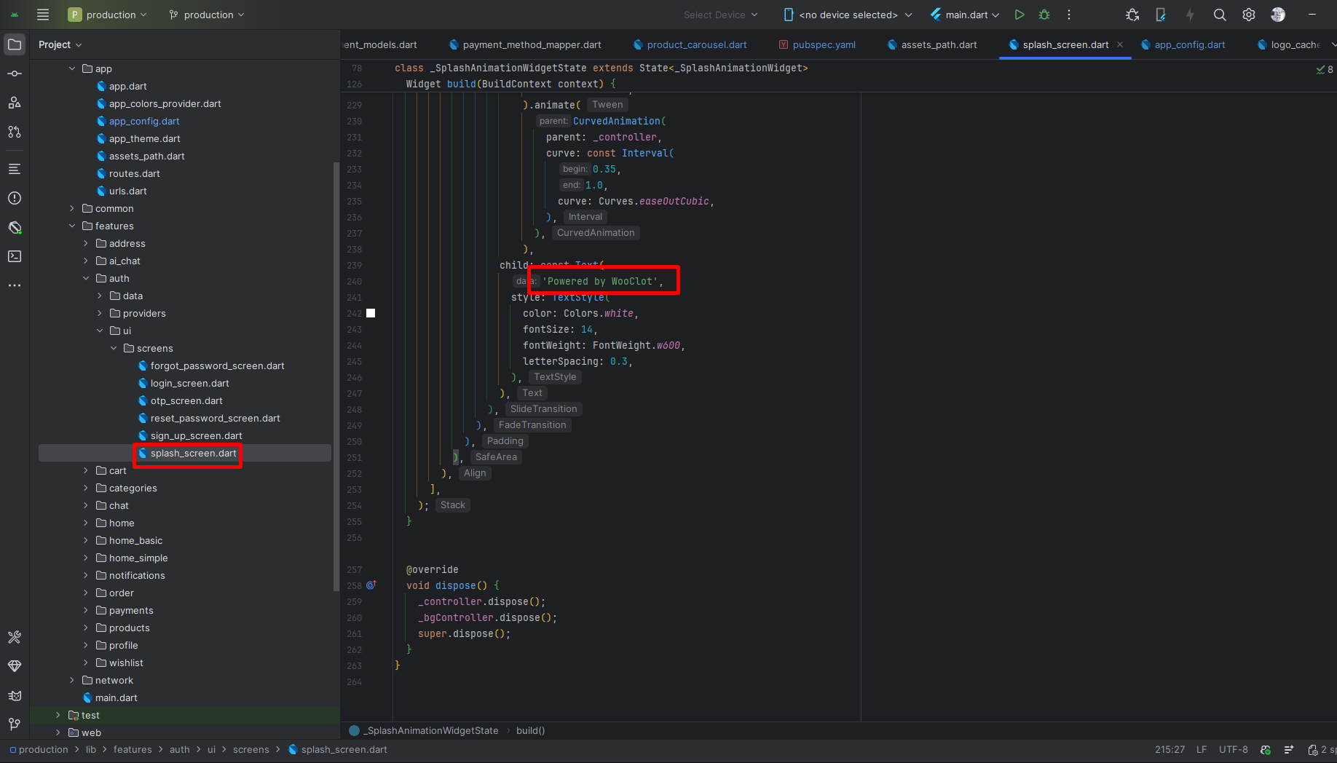Screen dimensions: 1337x763
Task: Open IDE settings gear icon
Action: [1249, 15]
